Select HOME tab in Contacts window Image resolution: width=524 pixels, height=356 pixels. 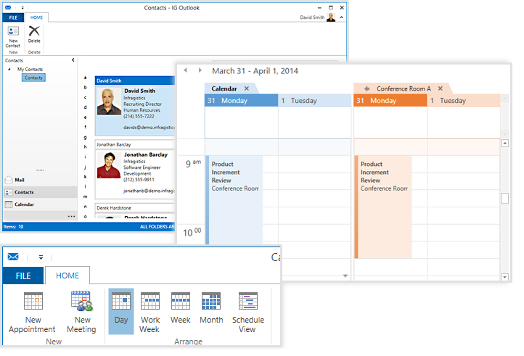pos(36,17)
